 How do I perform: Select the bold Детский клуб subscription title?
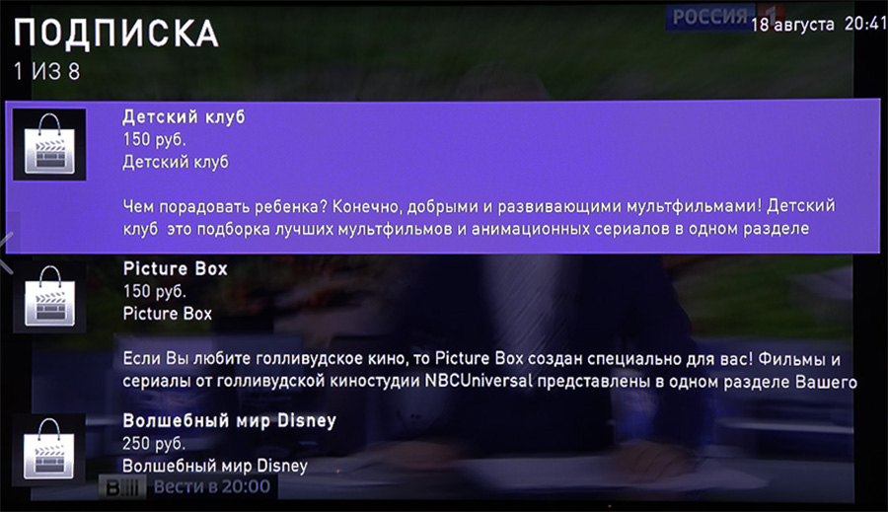[184, 117]
